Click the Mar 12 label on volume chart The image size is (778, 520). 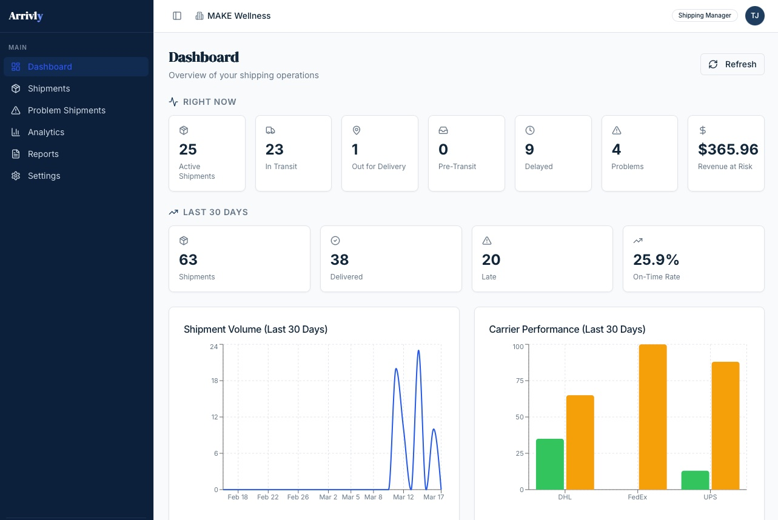403,497
